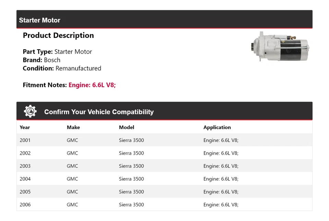Click the Product Description heading
The image size is (329, 221).
(58, 36)
